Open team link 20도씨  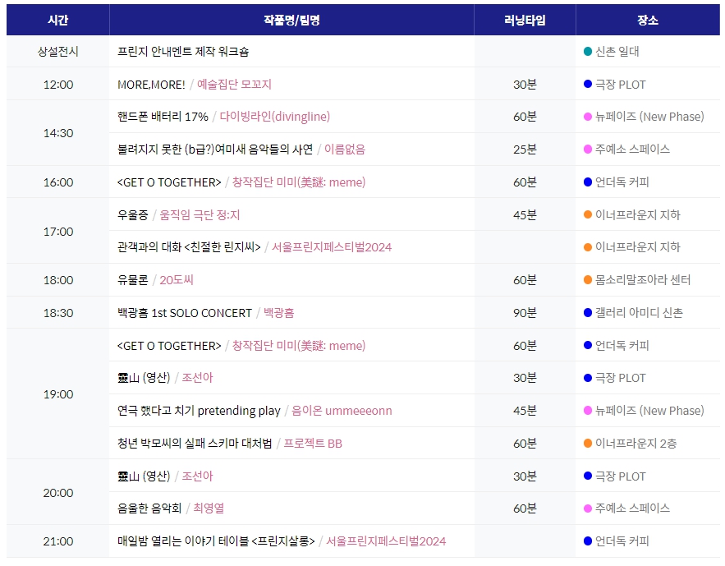tap(177, 280)
